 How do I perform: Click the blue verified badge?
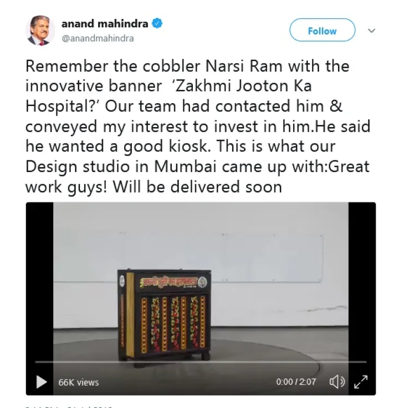157,23
